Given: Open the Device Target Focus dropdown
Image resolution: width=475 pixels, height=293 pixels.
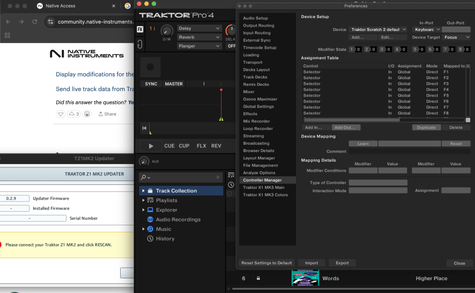Looking at the screenshot, I should [x=456, y=37].
